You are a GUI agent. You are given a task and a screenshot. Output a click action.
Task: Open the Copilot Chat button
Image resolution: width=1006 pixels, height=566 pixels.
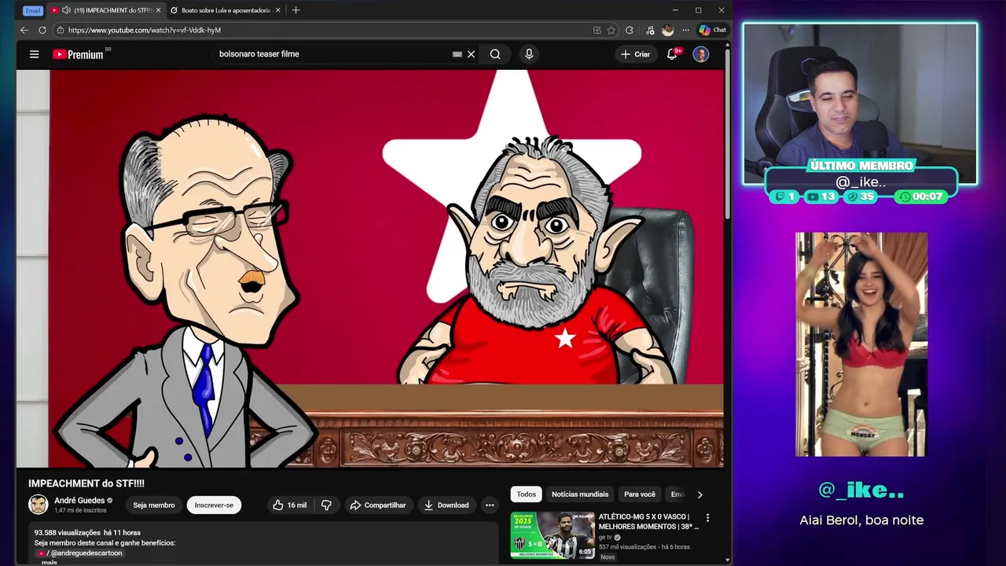point(713,30)
